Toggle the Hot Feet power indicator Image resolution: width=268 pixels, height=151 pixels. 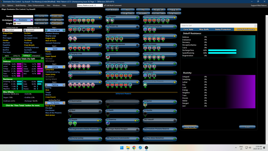(x=100, y=64)
